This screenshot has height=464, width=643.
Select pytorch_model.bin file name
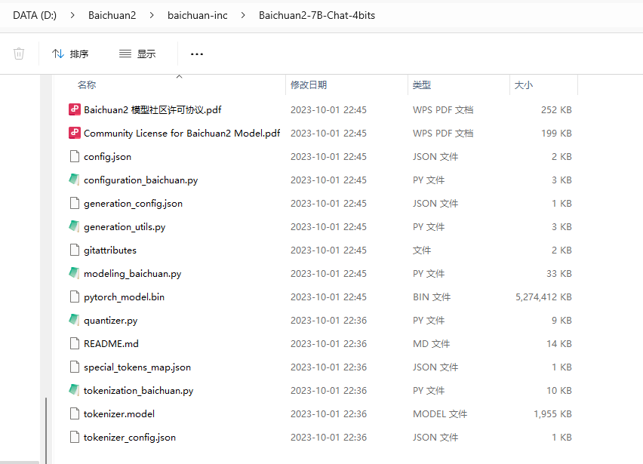(x=124, y=297)
